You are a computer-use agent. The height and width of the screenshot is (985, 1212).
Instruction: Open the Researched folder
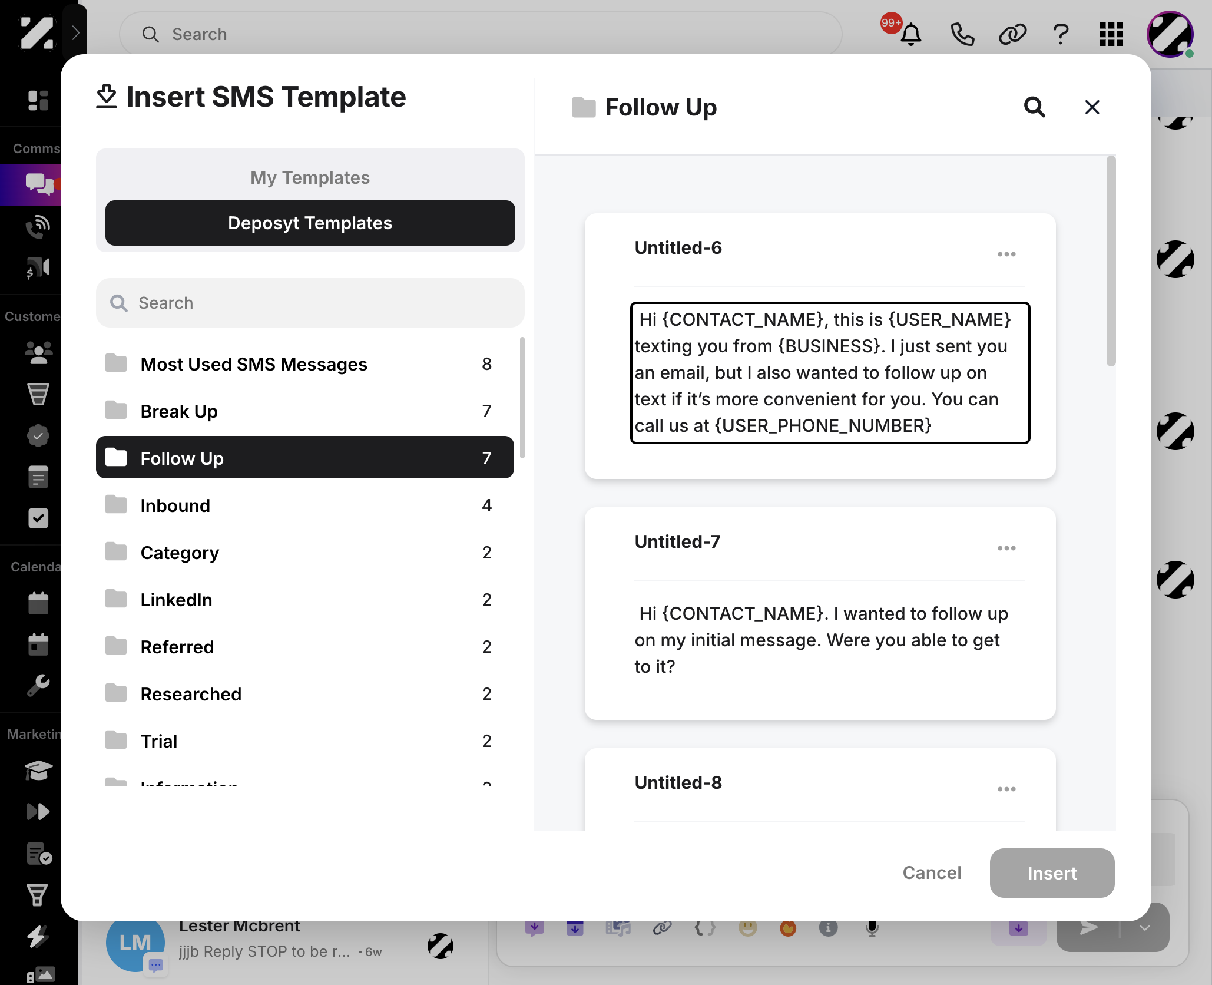click(x=304, y=694)
